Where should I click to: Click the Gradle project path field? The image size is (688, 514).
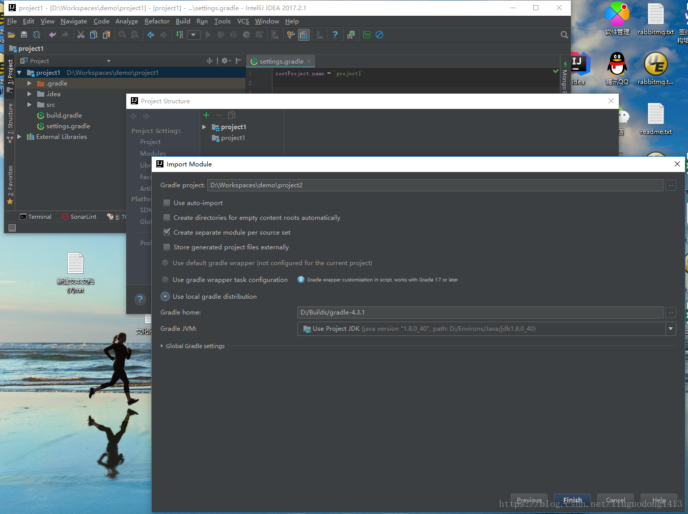click(x=435, y=185)
